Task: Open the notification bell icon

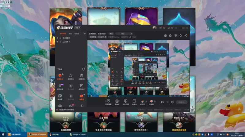Action: (180, 35)
